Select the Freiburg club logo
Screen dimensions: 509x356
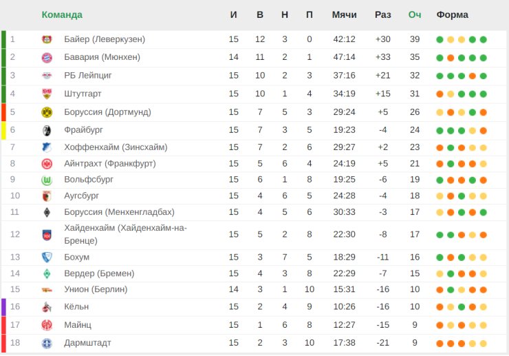point(47,130)
